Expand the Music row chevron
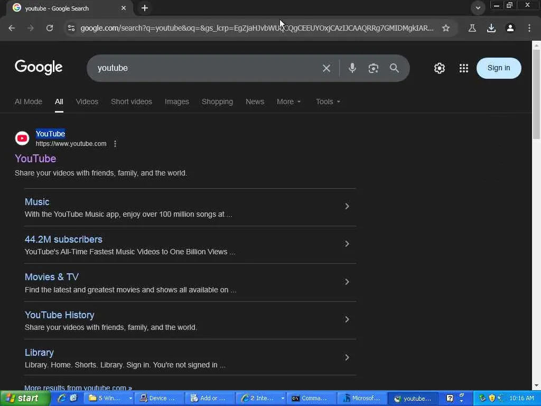 tap(347, 206)
